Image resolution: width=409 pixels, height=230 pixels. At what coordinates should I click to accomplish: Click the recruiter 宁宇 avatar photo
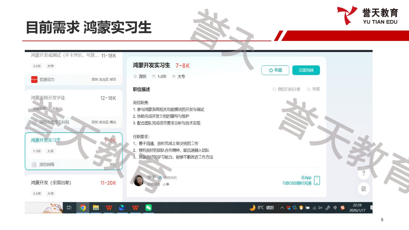tap(139, 180)
